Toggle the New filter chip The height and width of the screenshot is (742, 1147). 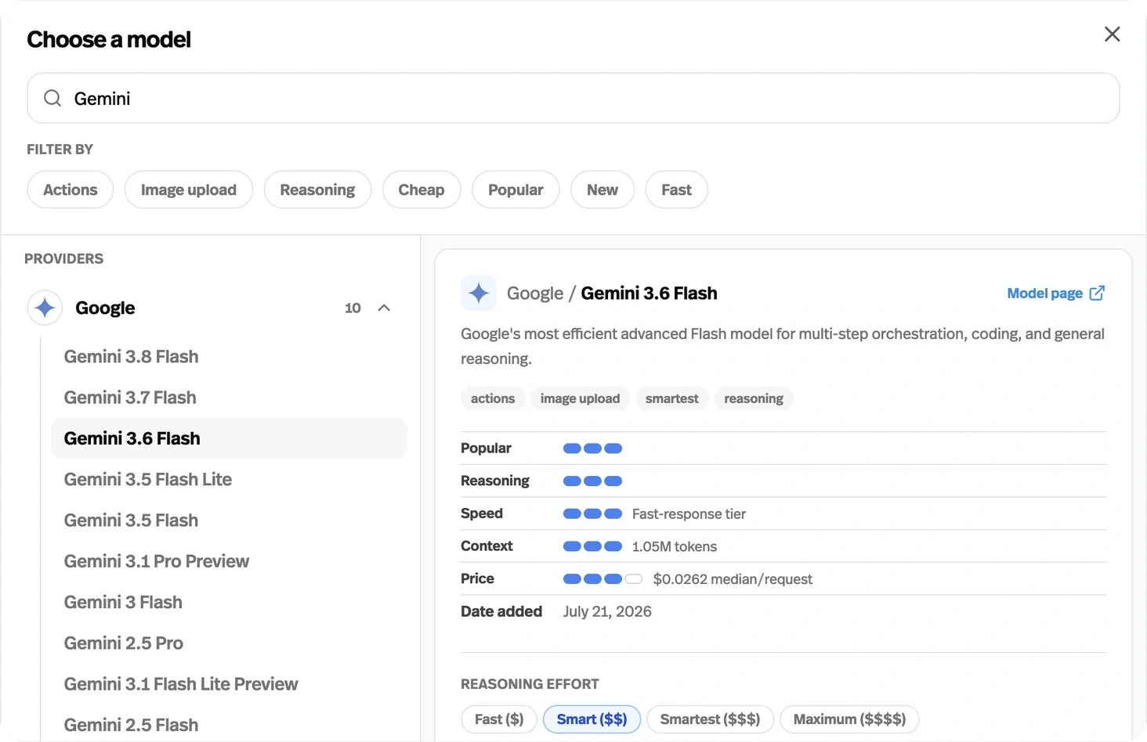pyautogui.click(x=602, y=189)
